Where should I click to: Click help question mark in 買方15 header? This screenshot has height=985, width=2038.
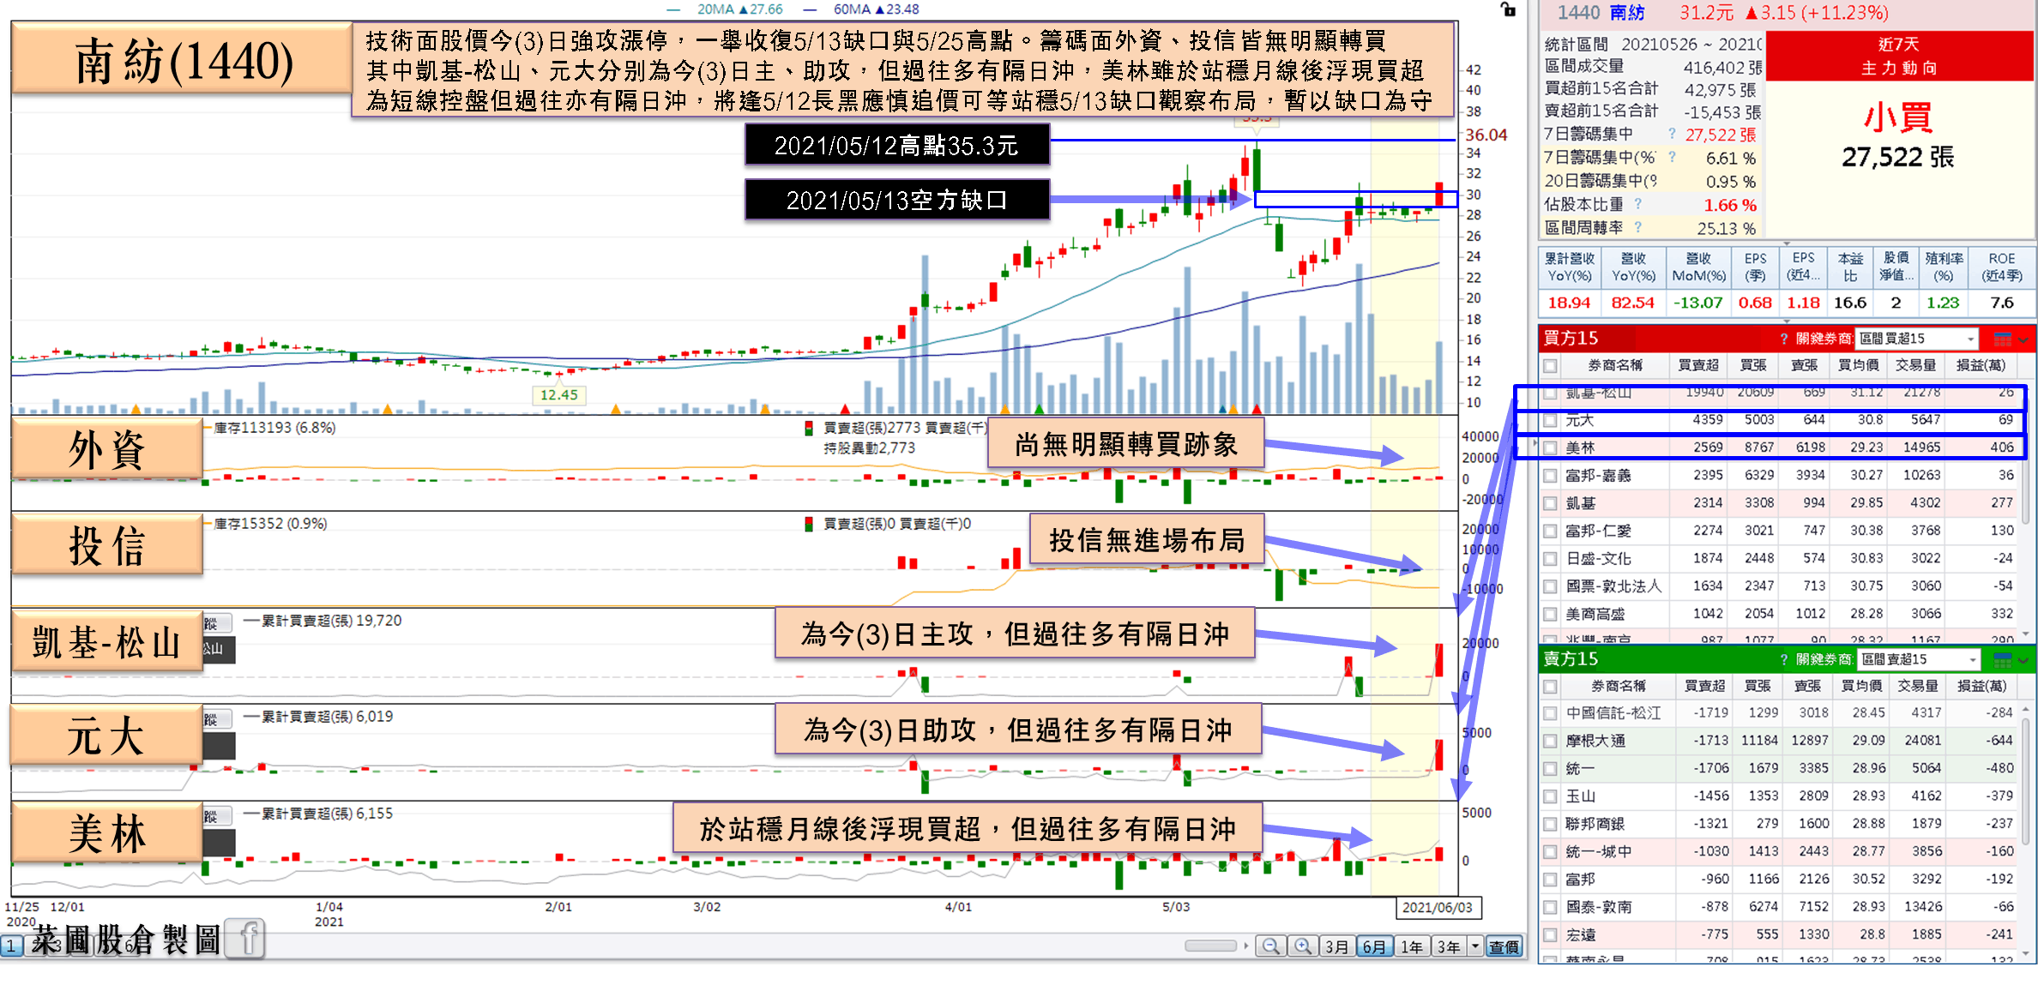tap(1783, 339)
